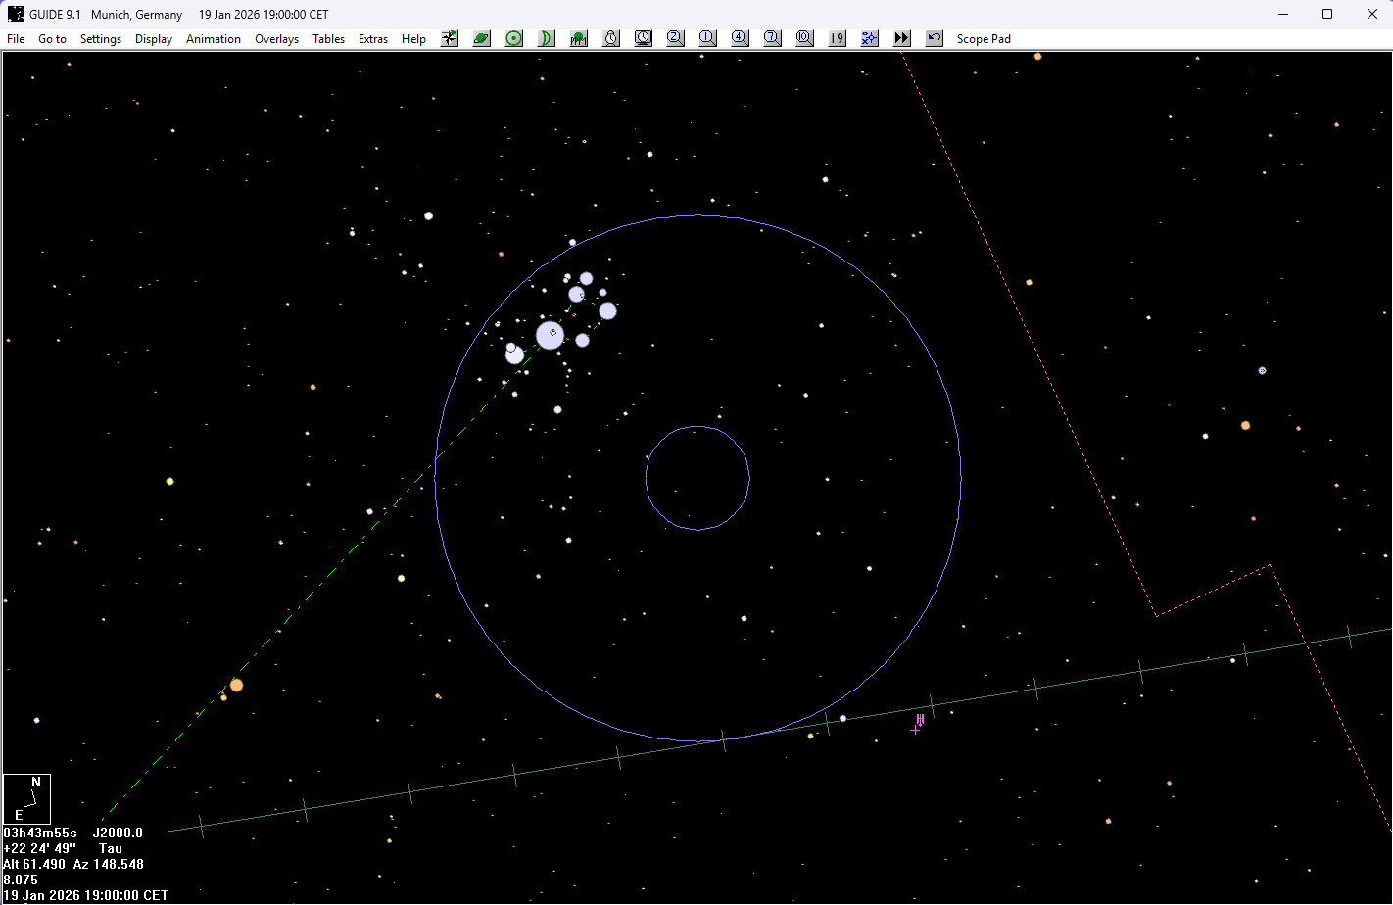Open the Animation menu

coord(214,38)
